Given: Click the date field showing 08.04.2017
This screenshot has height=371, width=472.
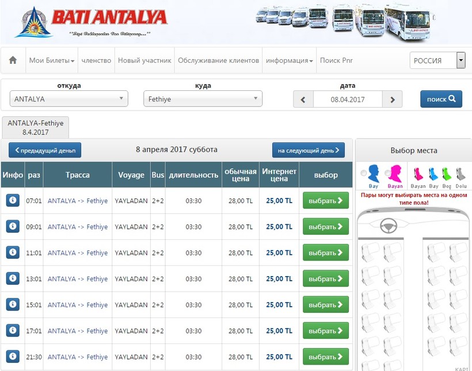Looking at the screenshot, I should pos(348,99).
